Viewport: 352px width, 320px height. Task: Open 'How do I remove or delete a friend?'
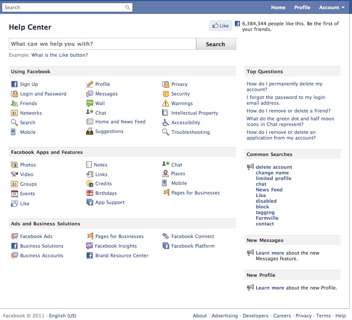coord(289,111)
